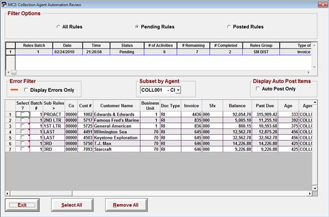Click the 1ST LTR sub rule cell
Screen dimensions: 329x217
[x=54, y=126]
